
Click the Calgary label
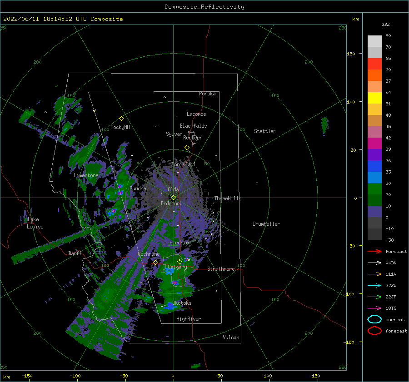pyautogui.click(x=177, y=267)
